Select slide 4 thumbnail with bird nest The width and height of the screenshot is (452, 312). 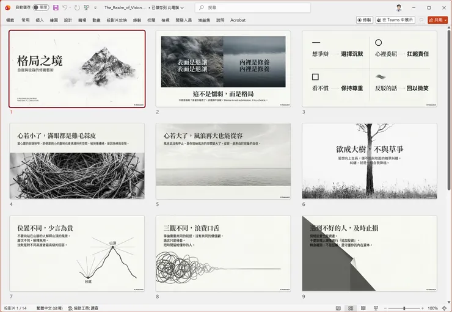pos(77,161)
